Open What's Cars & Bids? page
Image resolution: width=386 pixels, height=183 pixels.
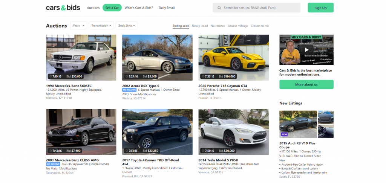coord(139,8)
